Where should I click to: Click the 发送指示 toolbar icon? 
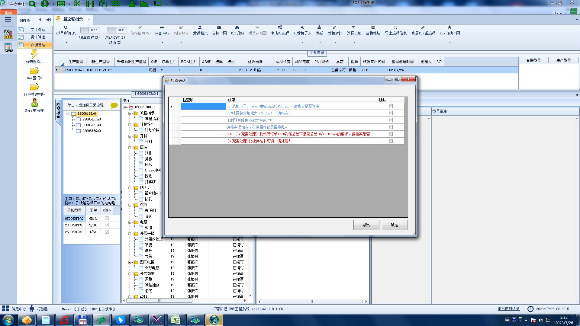[200, 27]
